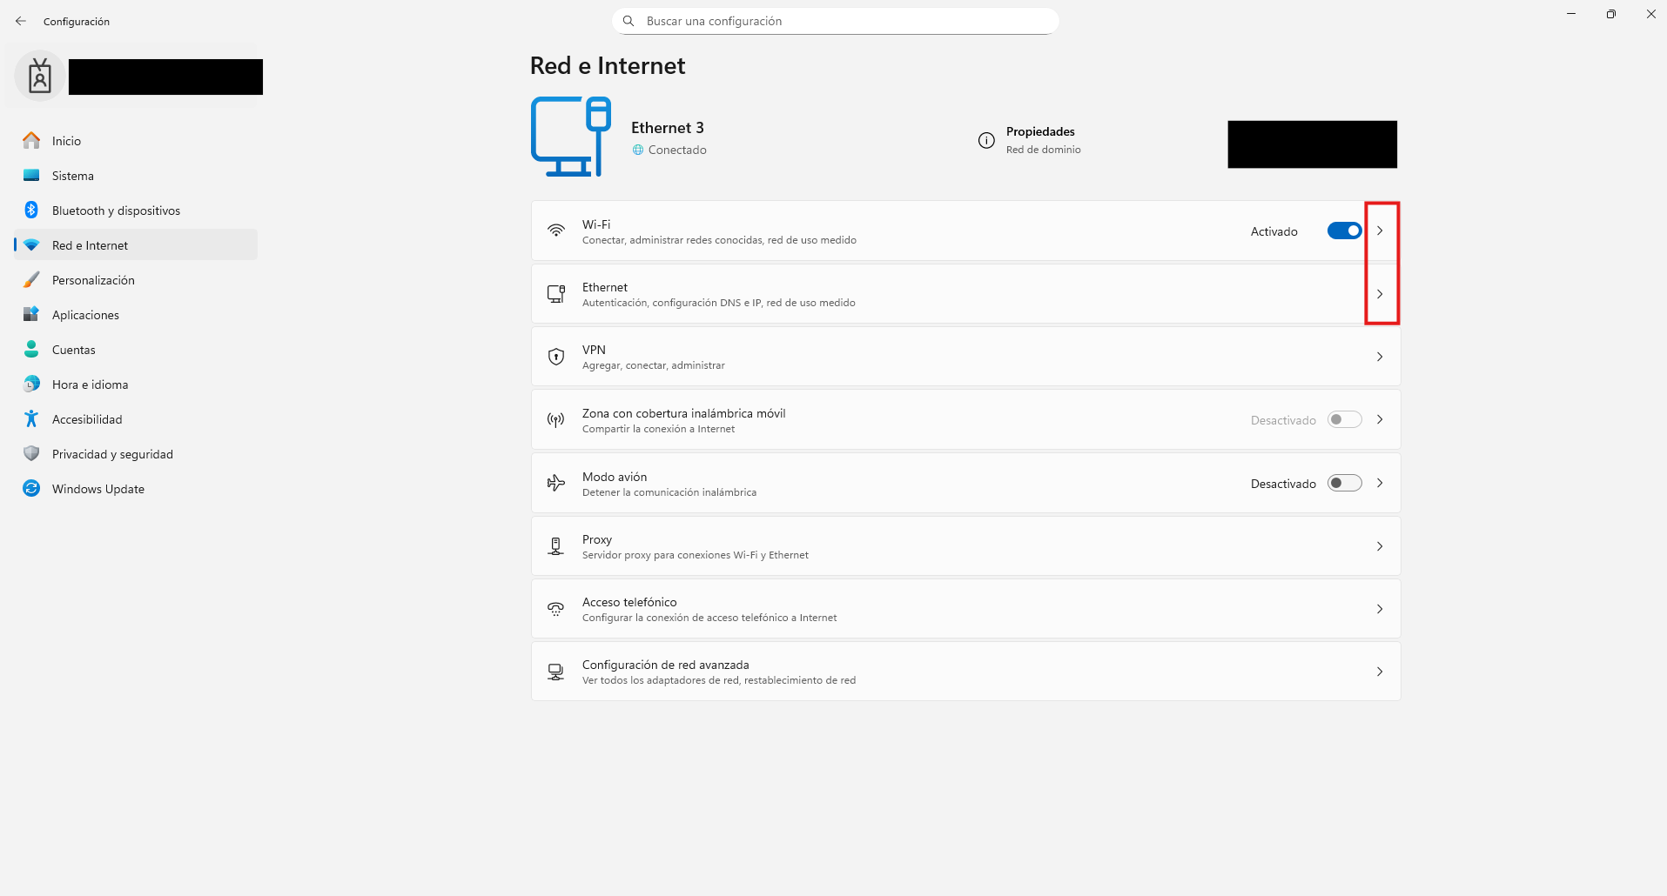1667x896 pixels.
Task: Expand Configuración de red avanzada chevron
Action: point(1380,672)
